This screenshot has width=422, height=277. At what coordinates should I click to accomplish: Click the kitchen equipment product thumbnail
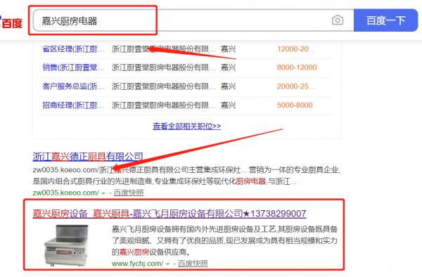coord(67,245)
